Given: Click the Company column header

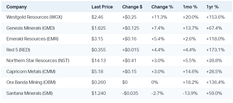Looking at the screenshot, I should [x=16, y=7].
